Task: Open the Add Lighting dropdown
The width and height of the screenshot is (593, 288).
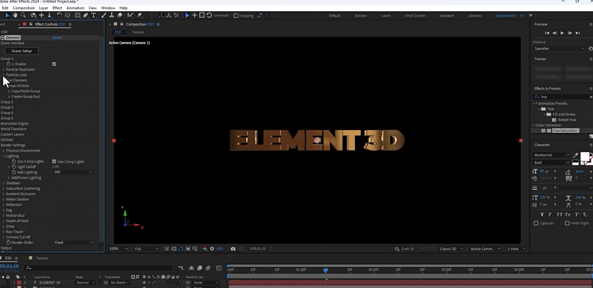Action: click(x=73, y=172)
